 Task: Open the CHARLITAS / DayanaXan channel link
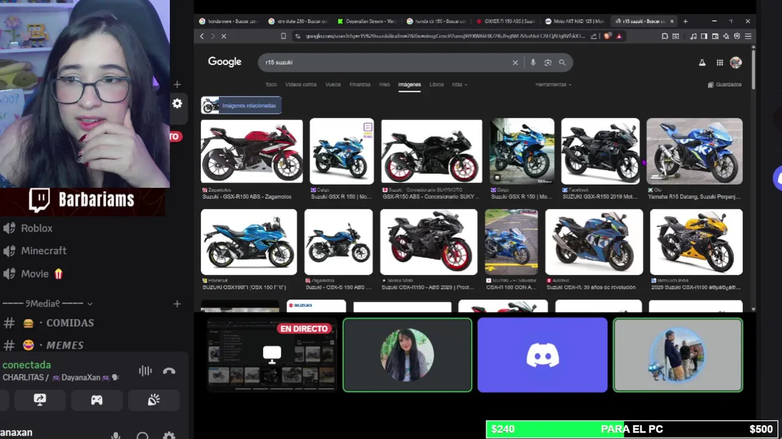(x=60, y=377)
